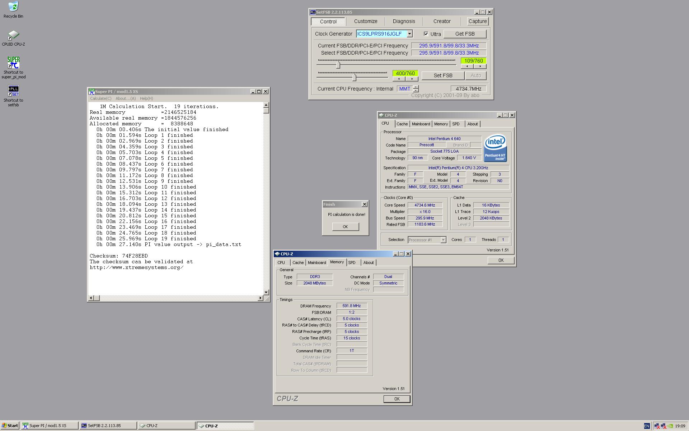Click the system clock showing 19:09
Viewport: 689px width, 431px height.
tap(680, 426)
